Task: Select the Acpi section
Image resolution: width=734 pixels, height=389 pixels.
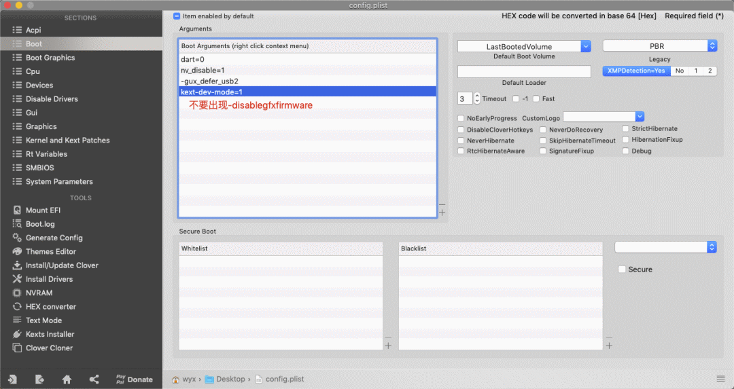Action: click(82, 30)
